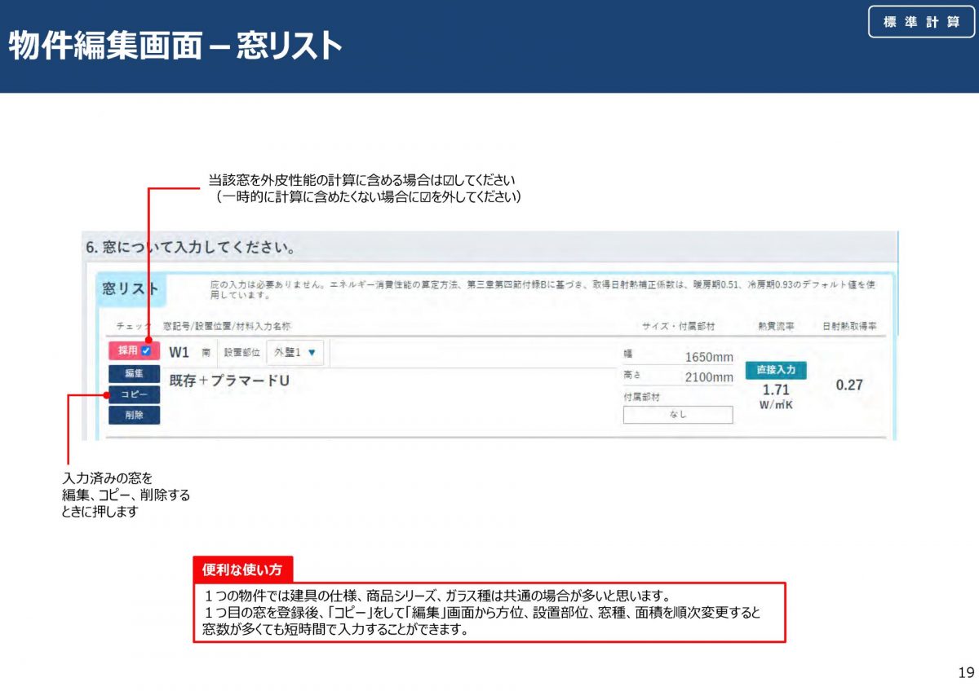Click the 削除 button to remove window

134,415
